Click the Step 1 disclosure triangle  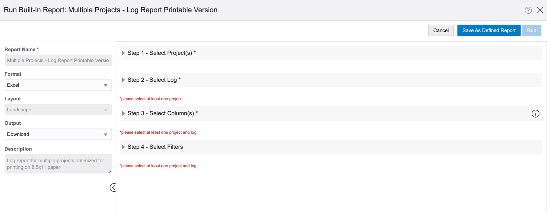point(123,53)
